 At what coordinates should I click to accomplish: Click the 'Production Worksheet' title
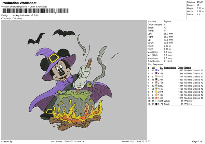pyautogui.click(x=19, y=3)
